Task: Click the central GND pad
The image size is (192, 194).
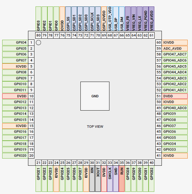Action: click(x=95, y=96)
